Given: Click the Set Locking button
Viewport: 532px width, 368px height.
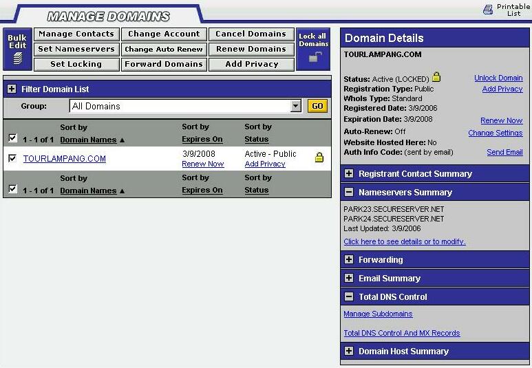Looking at the screenshot, I should pos(76,64).
